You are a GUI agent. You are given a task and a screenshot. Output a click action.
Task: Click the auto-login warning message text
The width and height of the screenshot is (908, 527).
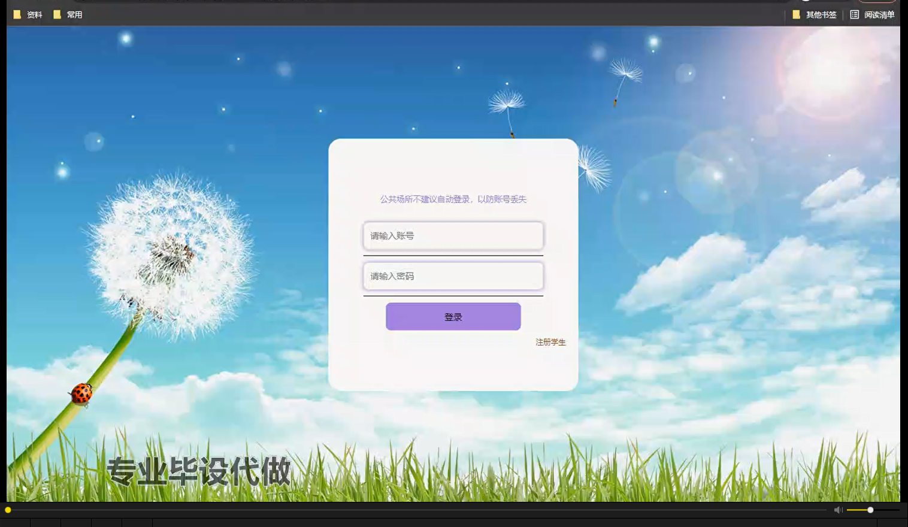pos(453,199)
